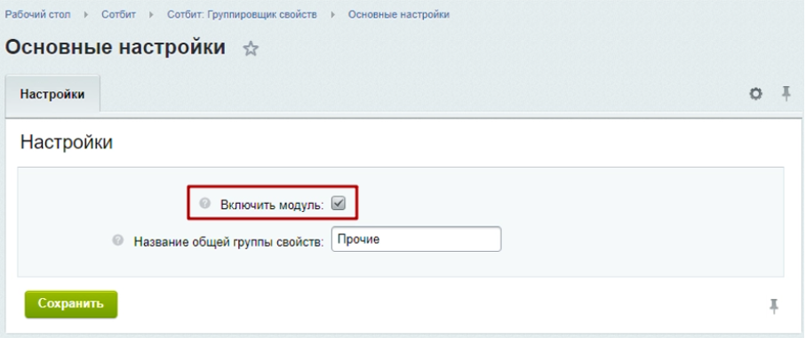Open the Настройки tab
806x345 pixels.
[52, 95]
